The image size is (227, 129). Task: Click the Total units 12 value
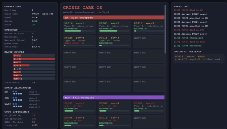coord(34,83)
